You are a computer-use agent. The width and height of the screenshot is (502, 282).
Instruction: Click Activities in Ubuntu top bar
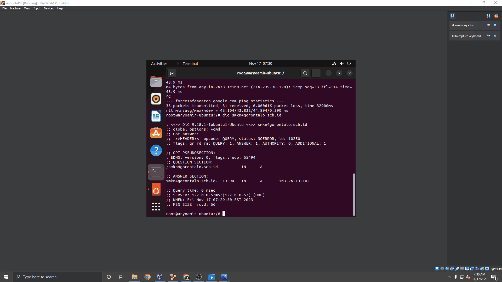[159, 63]
